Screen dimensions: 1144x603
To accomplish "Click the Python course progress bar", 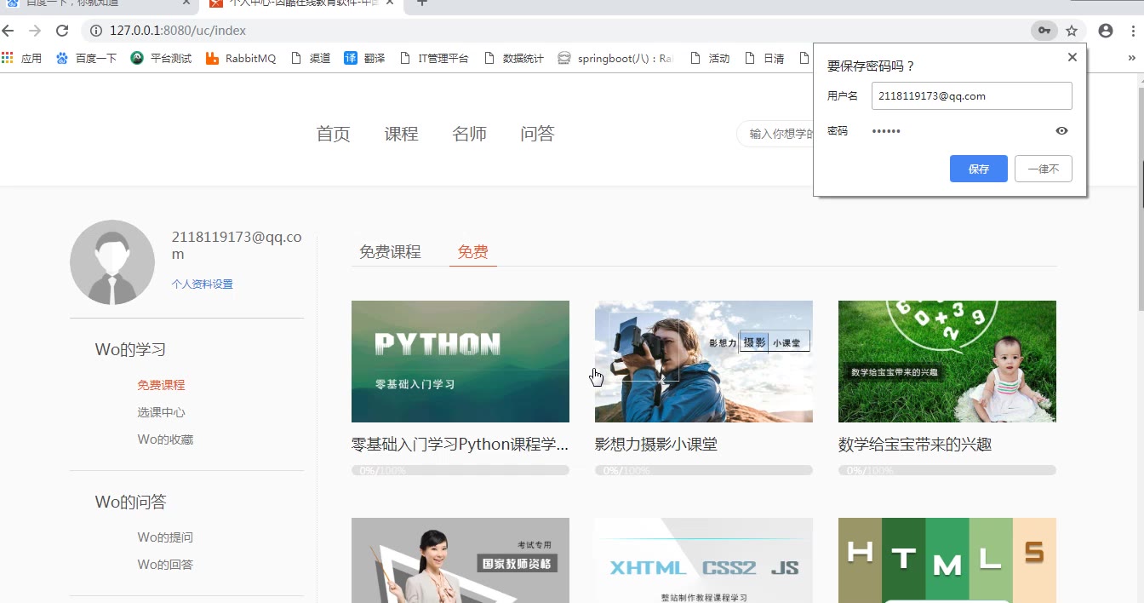I will pos(460,470).
